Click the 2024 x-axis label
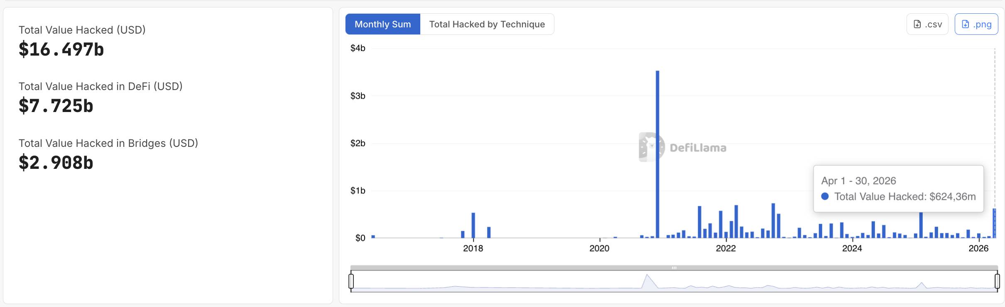Image resolution: width=1005 pixels, height=307 pixels. tap(852, 248)
